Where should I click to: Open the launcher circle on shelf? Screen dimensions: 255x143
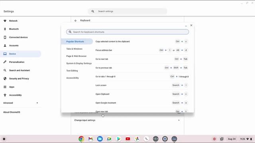tap(4, 139)
